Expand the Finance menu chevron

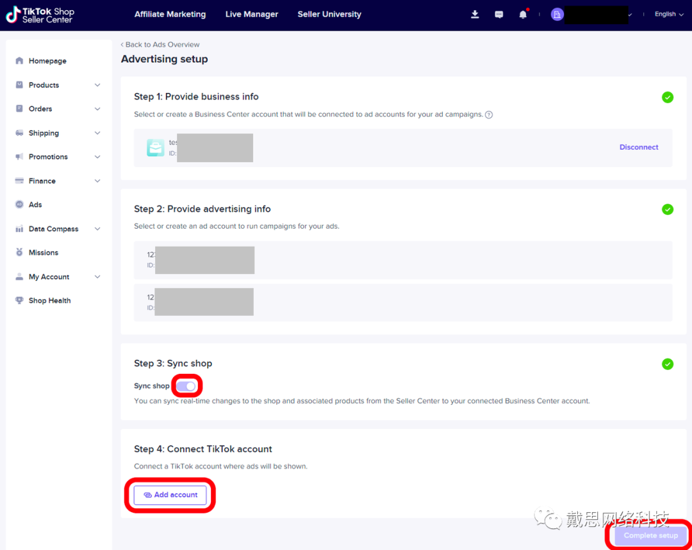97,181
